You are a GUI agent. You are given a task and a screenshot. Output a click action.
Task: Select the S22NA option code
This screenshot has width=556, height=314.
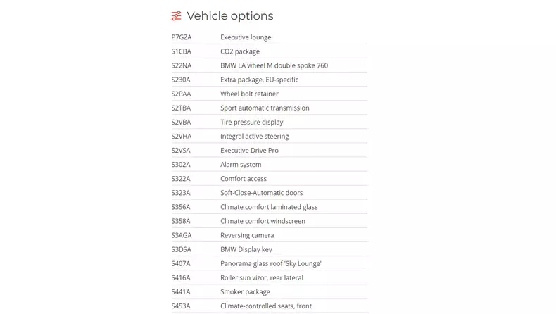[x=182, y=65]
